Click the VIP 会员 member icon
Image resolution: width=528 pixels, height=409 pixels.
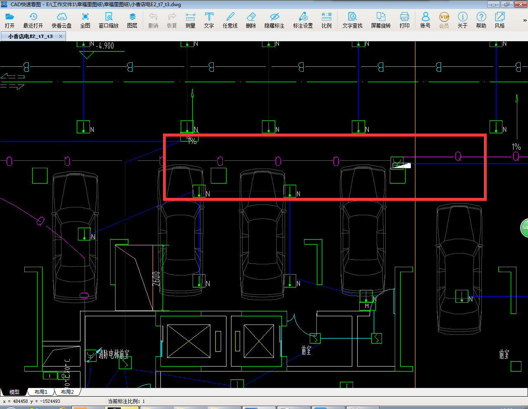point(444,20)
